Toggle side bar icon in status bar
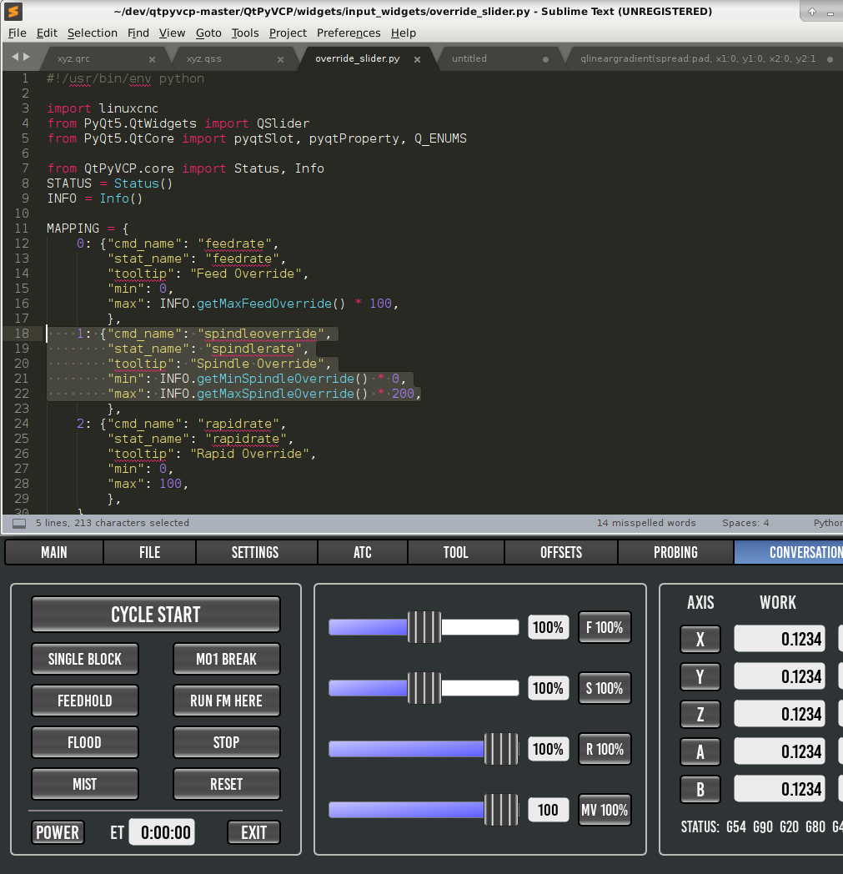Viewport: 843px width, 874px height. point(19,524)
